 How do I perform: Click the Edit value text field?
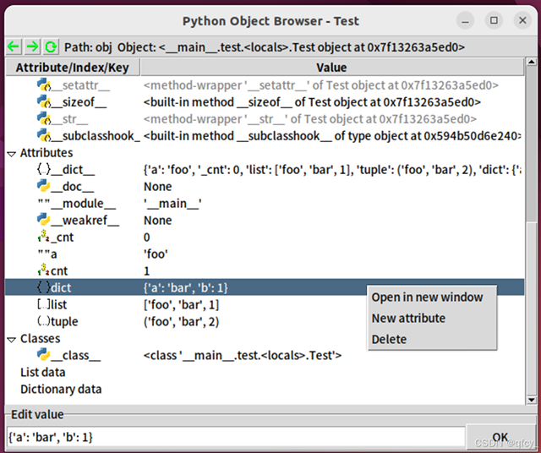pyautogui.click(x=237, y=438)
